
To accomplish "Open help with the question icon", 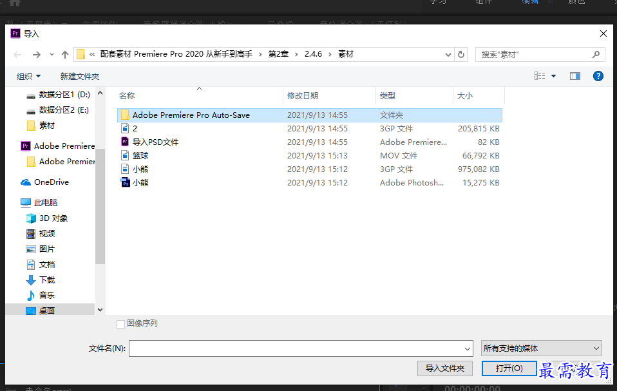I will pyautogui.click(x=598, y=76).
